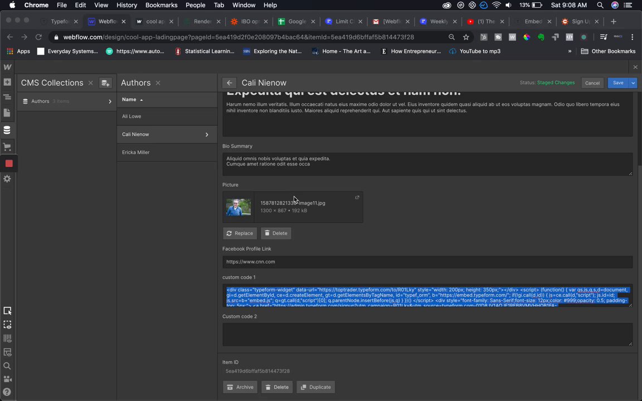Switch to the Weekly tab
This screenshot has height=401, width=642.
438,21
